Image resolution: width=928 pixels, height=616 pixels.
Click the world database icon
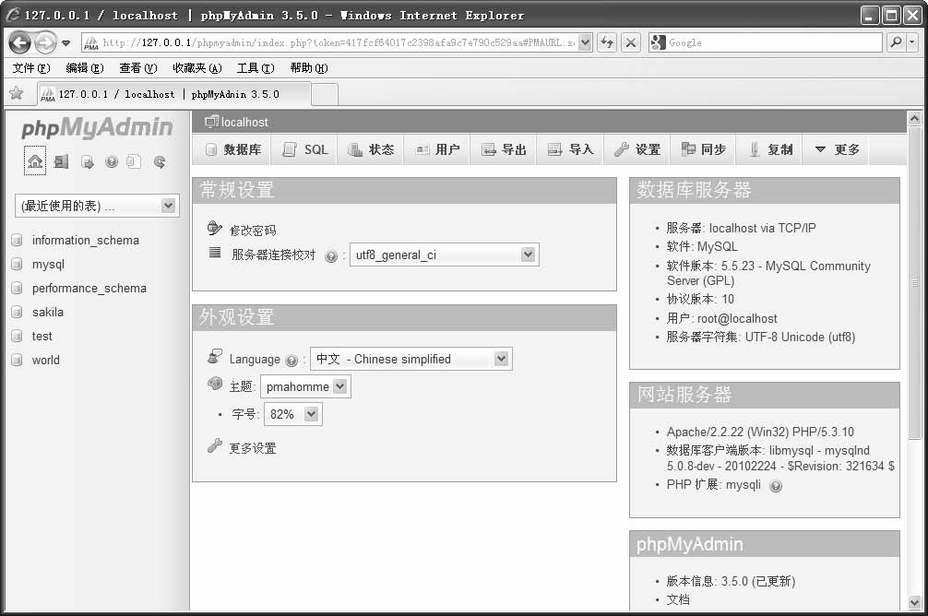(x=18, y=360)
